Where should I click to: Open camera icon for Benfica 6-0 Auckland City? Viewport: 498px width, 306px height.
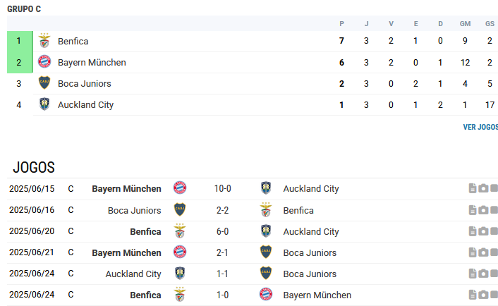pos(483,231)
